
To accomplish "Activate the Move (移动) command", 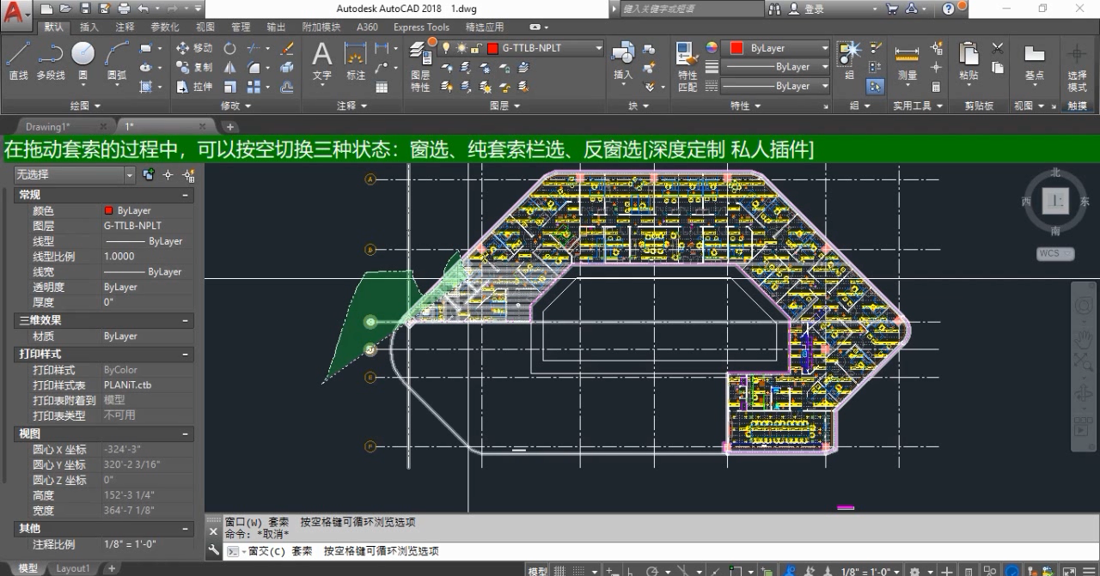I will pos(194,48).
